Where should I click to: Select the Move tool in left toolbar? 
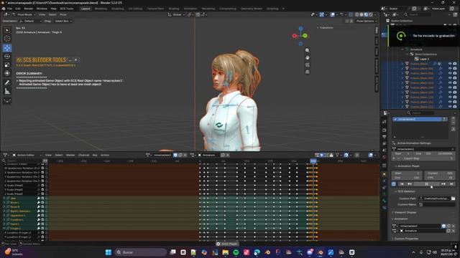click(x=7, y=48)
